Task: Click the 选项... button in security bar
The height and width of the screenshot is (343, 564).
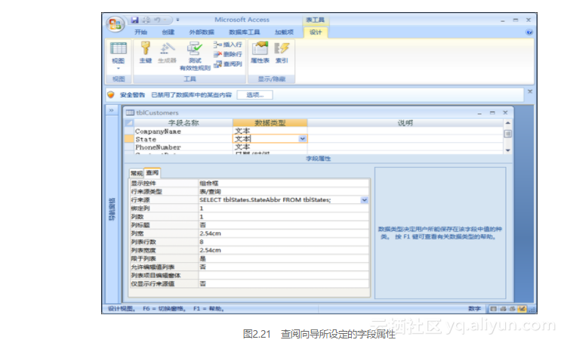Action: (254, 94)
